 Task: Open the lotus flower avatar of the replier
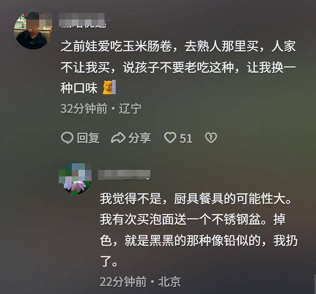[75, 179]
